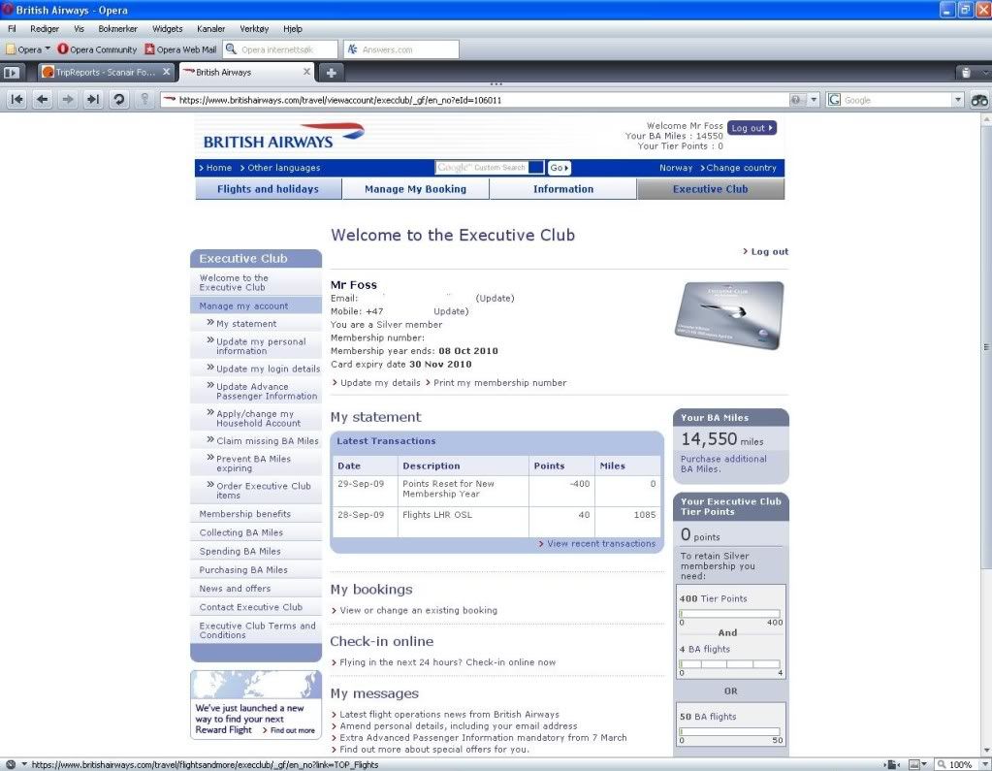Open the Opera Web Mail bookmark
The height and width of the screenshot is (771, 992).
tap(180, 49)
